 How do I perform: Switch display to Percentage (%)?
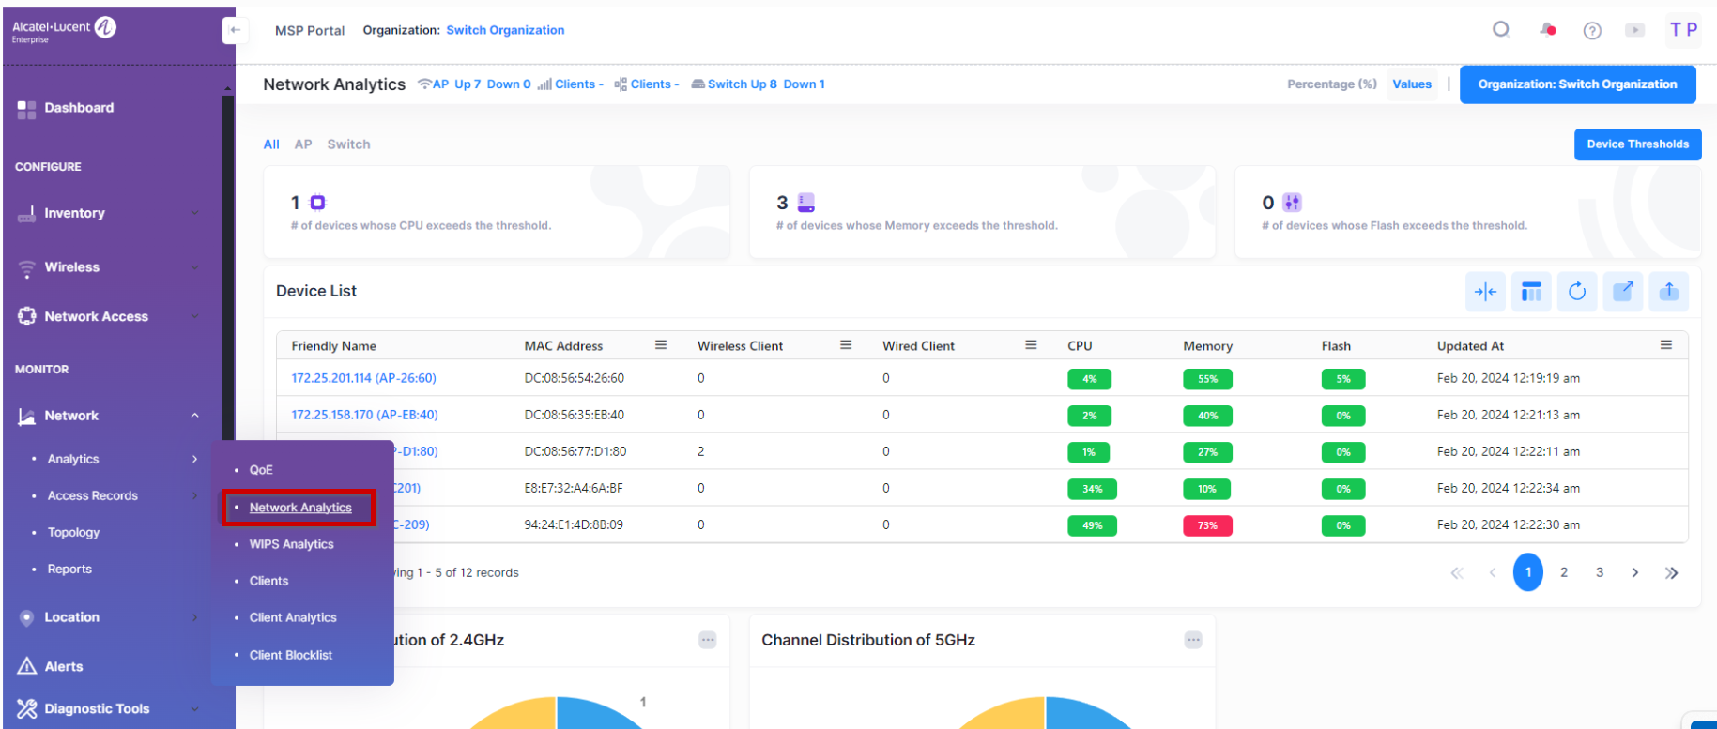click(1332, 84)
